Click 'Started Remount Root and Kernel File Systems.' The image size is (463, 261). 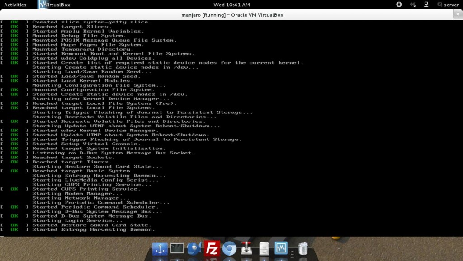113,54
